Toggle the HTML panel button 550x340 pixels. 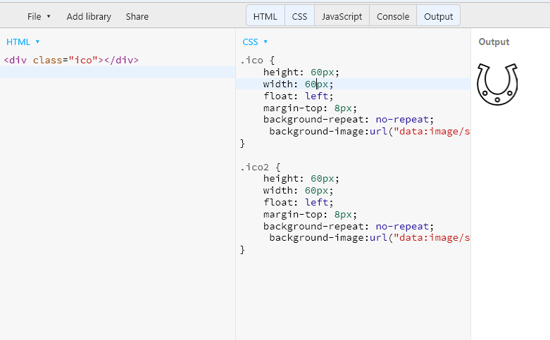tap(265, 16)
